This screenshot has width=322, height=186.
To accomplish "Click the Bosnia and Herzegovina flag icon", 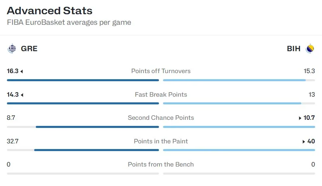I will [310, 49].
